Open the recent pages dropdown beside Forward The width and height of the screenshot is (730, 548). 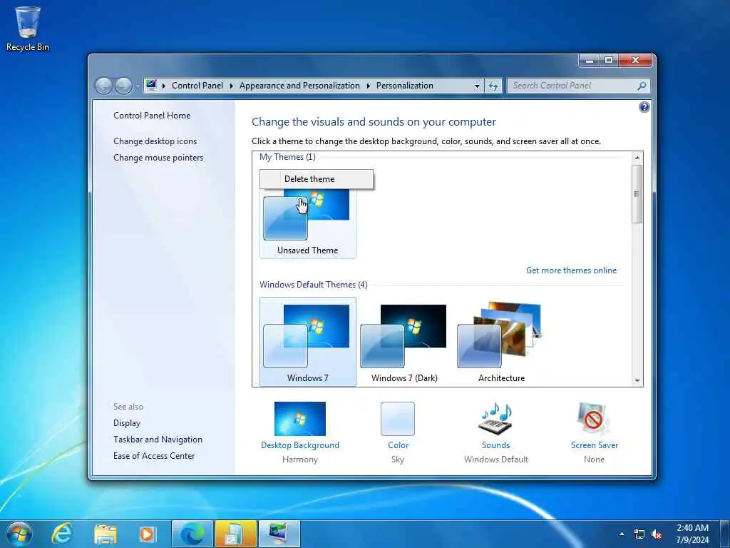(137, 86)
